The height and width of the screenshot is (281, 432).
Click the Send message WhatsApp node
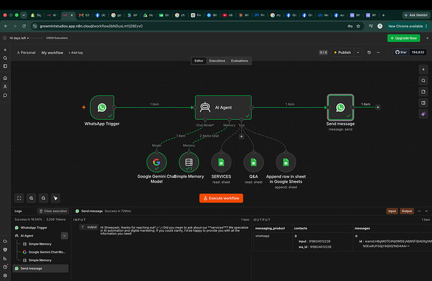pos(341,107)
